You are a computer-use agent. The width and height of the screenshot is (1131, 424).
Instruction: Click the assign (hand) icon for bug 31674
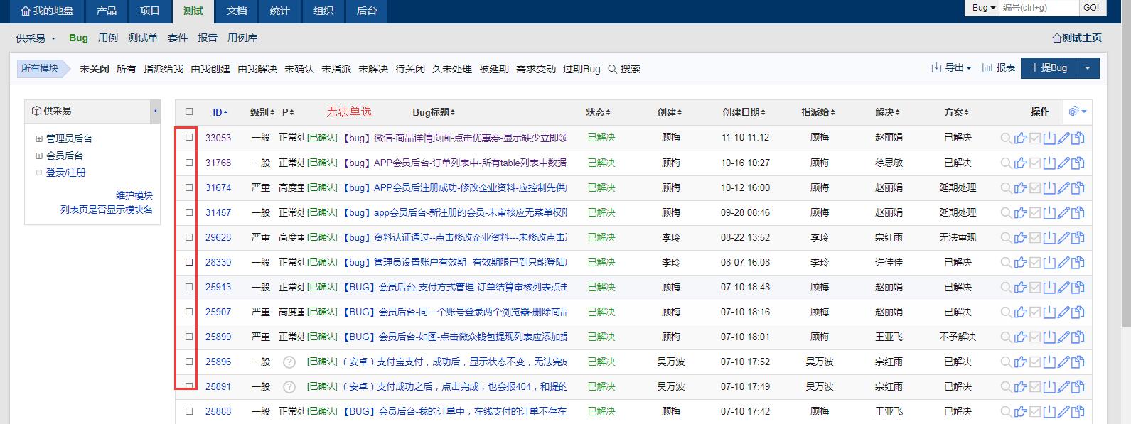(x=1021, y=188)
